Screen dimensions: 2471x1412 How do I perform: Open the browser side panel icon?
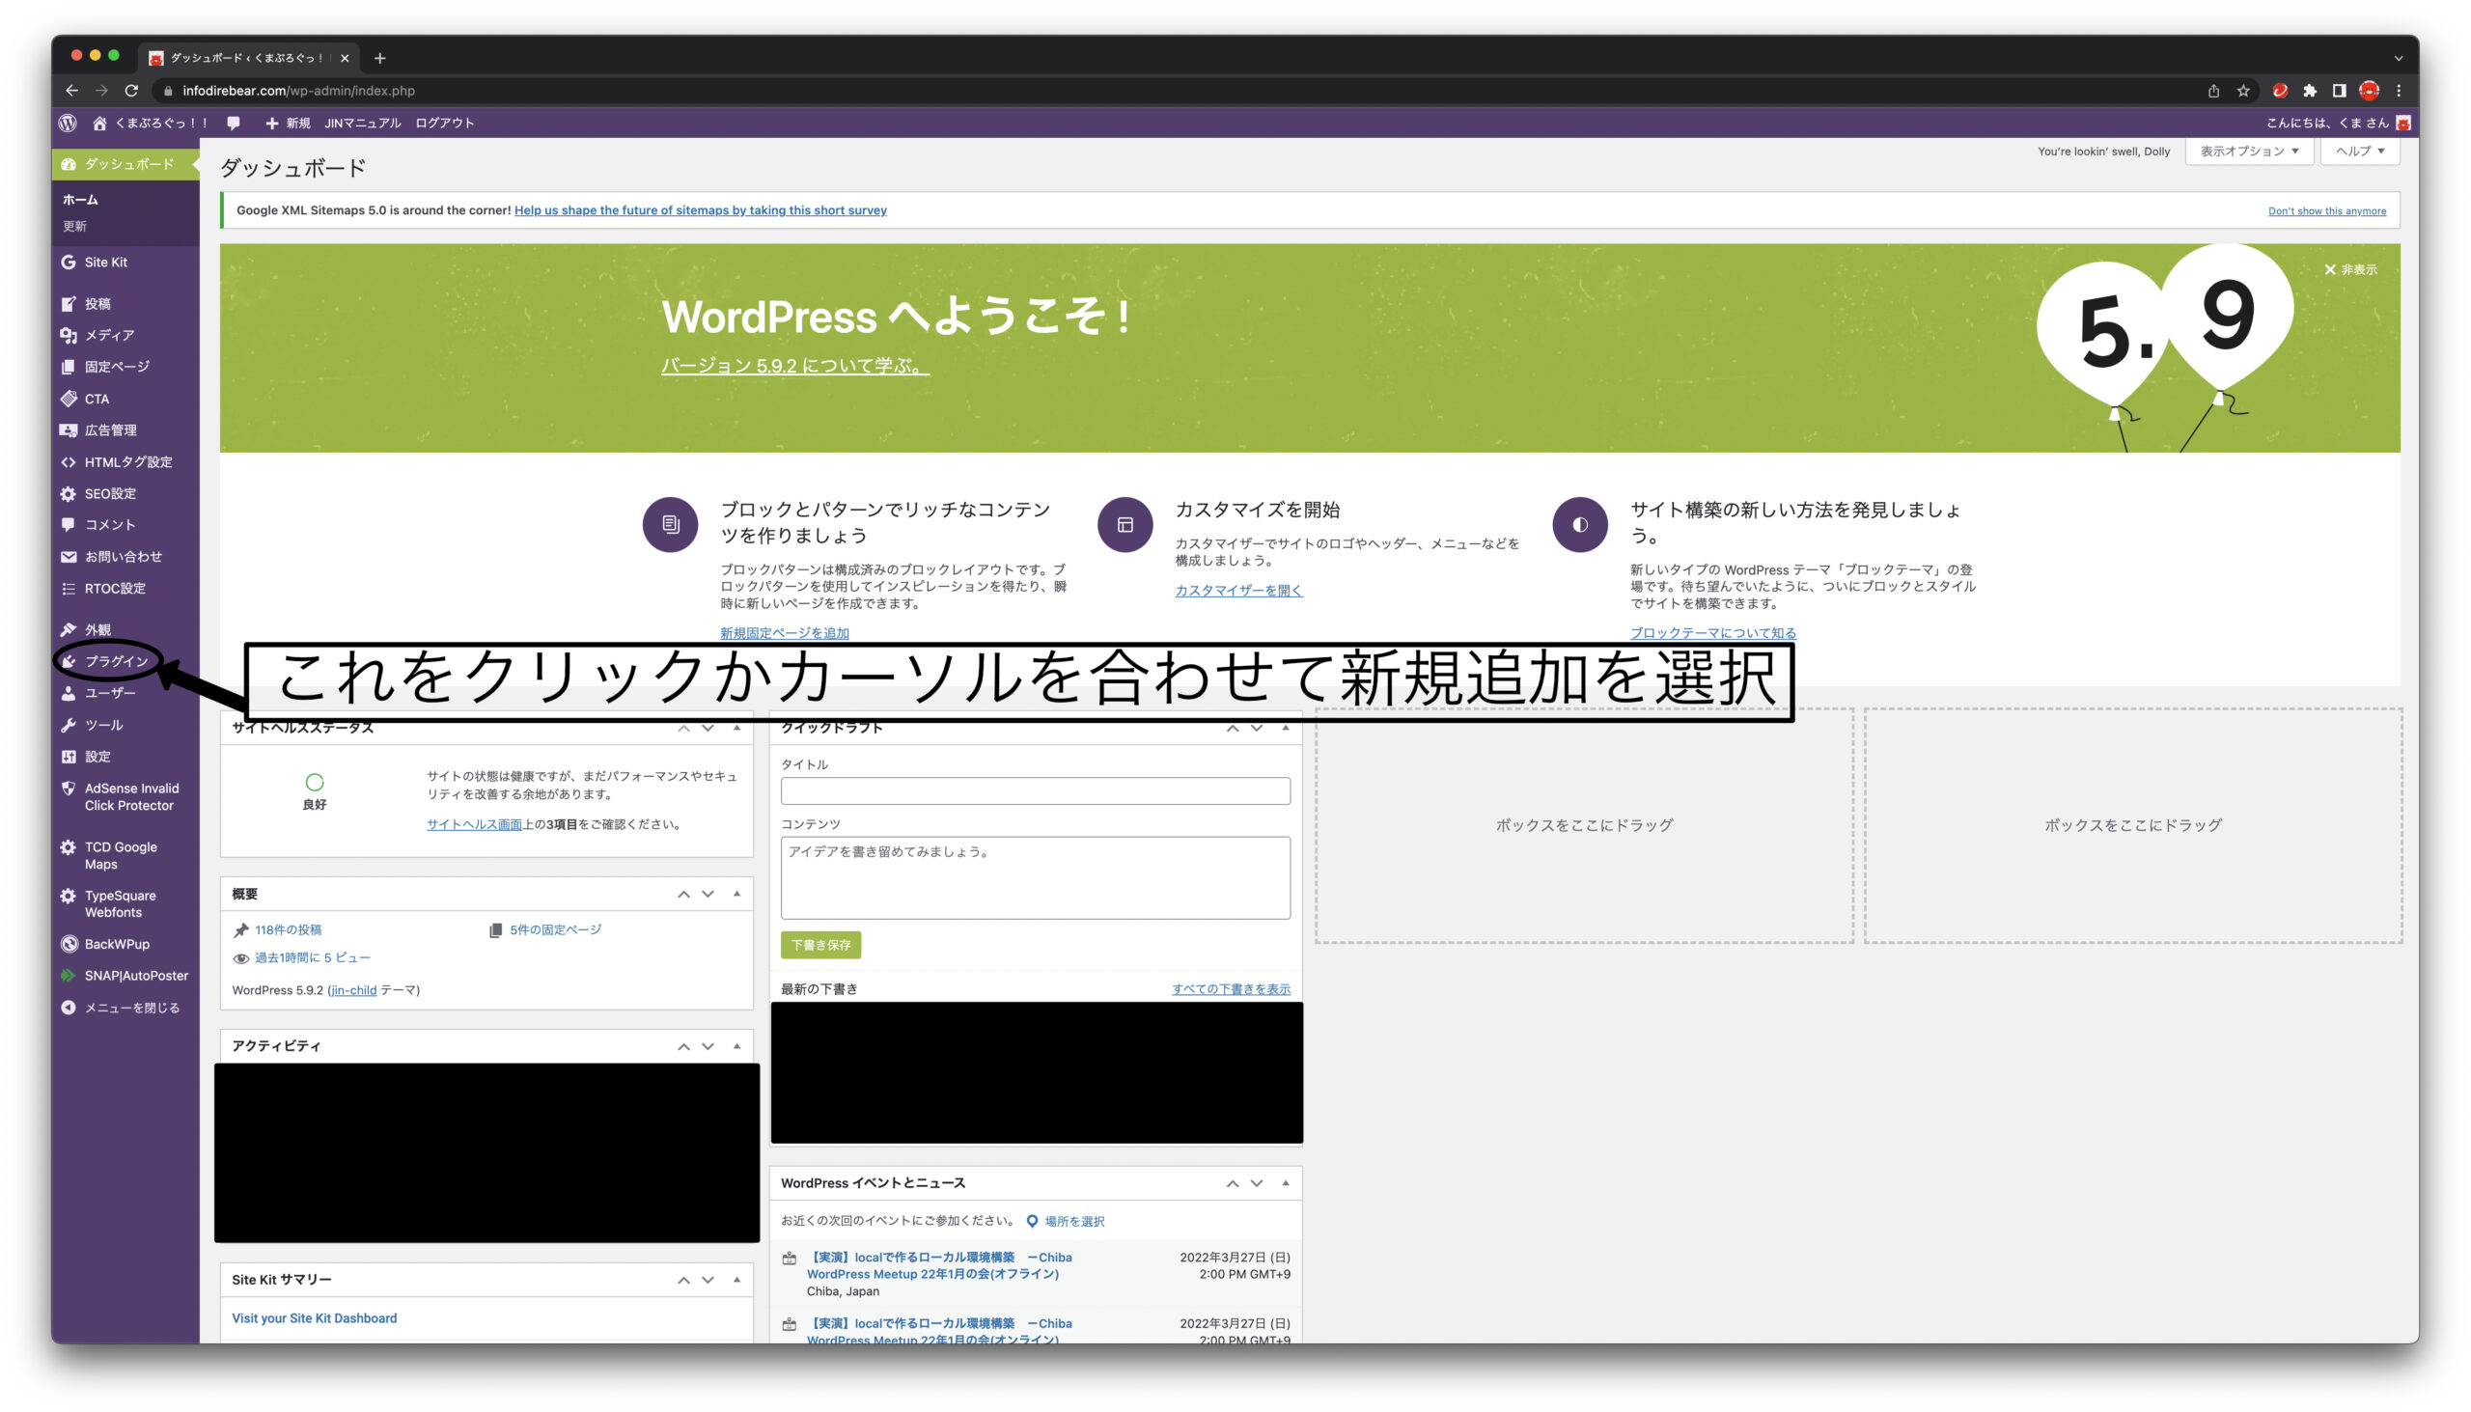[x=2339, y=90]
